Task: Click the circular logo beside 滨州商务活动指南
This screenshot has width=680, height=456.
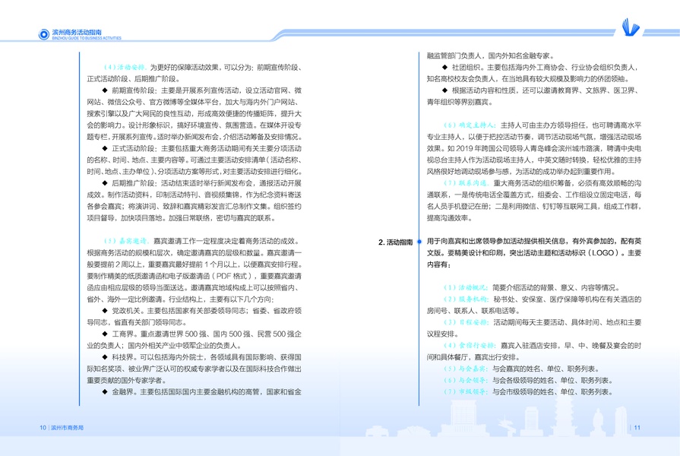Action: [44, 34]
